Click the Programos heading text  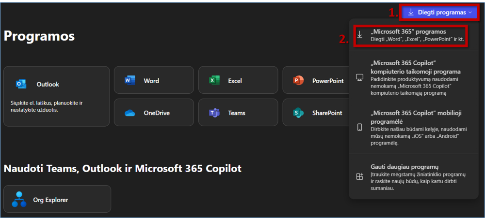tap(39, 36)
